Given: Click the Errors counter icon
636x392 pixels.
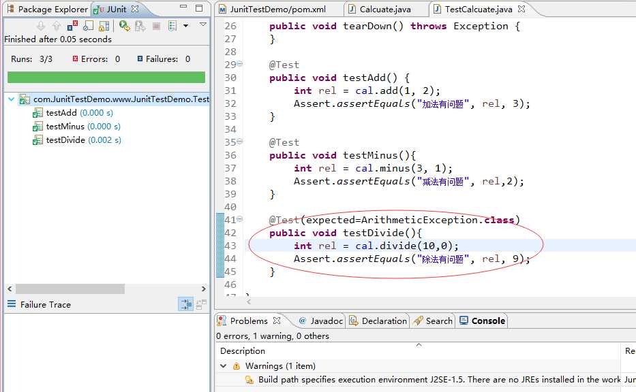Looking at the screenshot, I should pyautogui.click(x=75, y=59).
